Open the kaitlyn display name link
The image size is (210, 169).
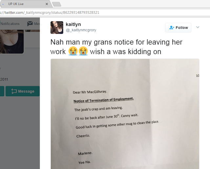coord(73,24)
